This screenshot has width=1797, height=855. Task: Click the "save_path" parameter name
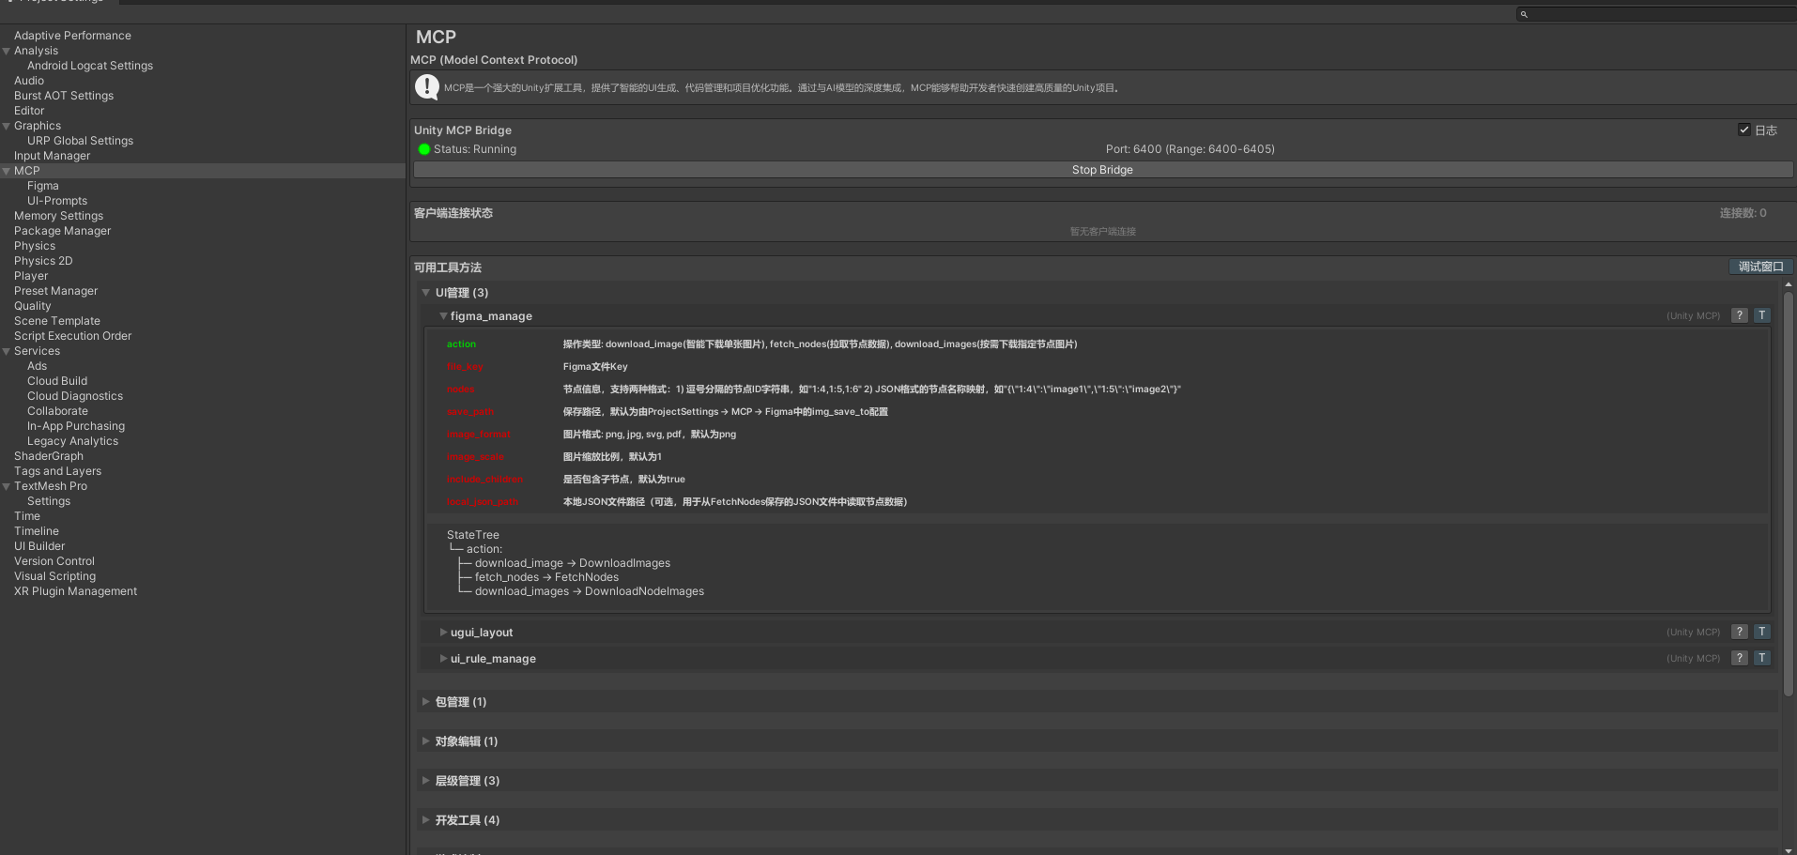(x=470, y=412)
